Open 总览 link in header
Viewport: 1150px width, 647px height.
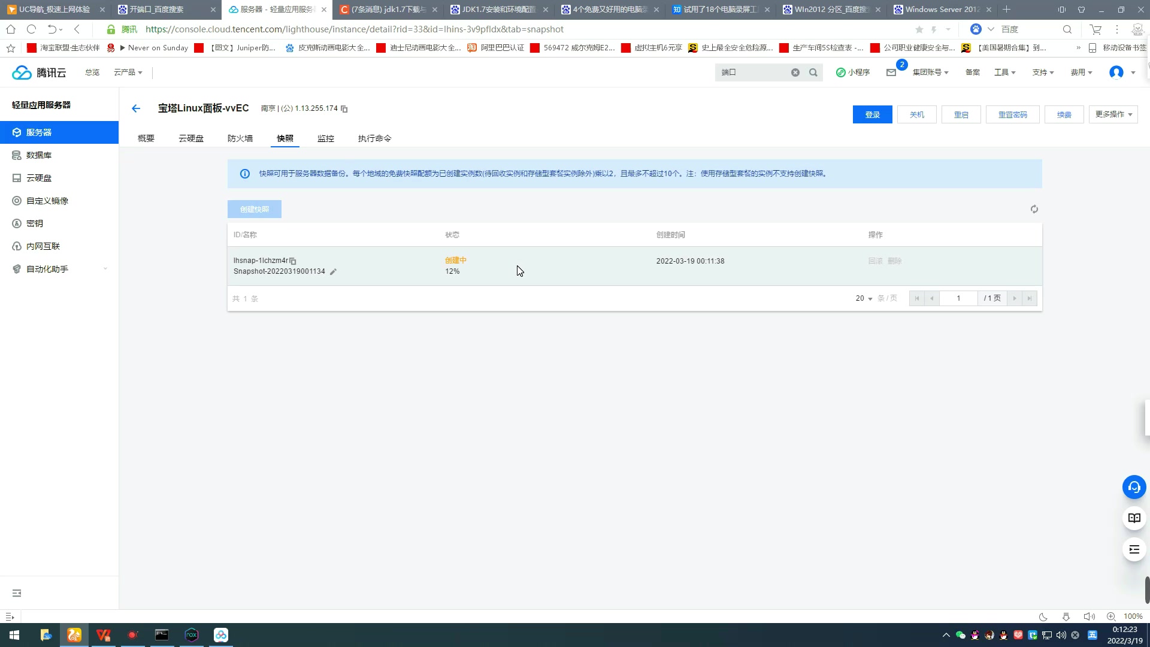click(92, 72)
